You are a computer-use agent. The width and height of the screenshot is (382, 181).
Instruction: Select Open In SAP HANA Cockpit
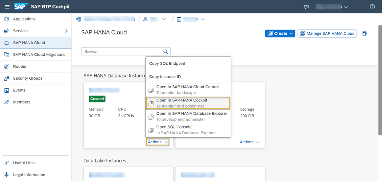click(188, 103)
